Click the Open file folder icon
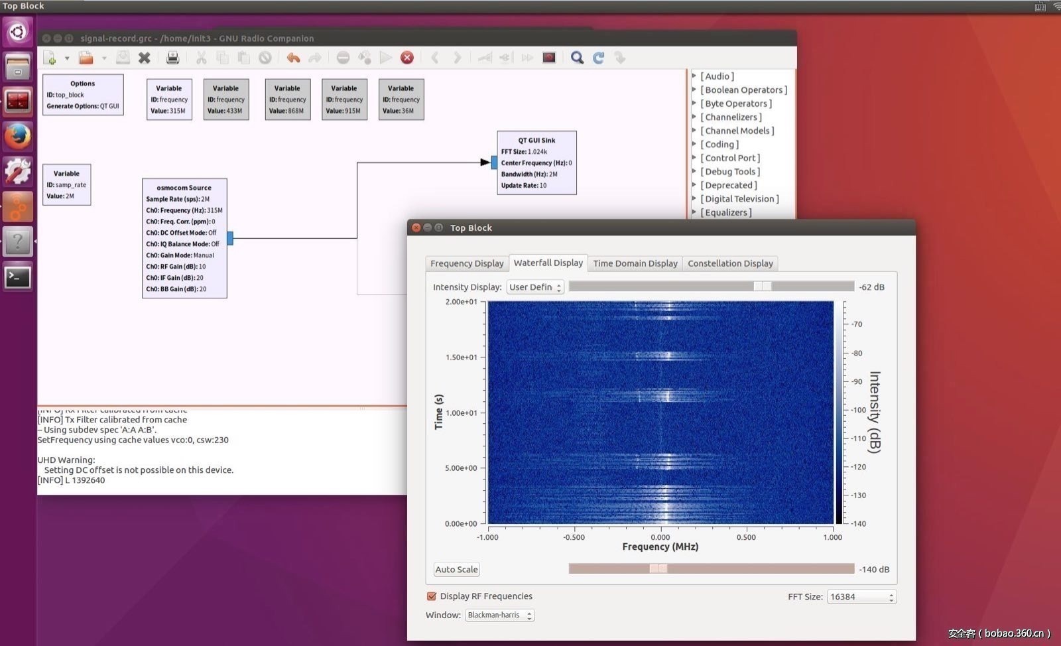Screen dimensions: 1061x646 pyautogui.click(x=86, y=58)
